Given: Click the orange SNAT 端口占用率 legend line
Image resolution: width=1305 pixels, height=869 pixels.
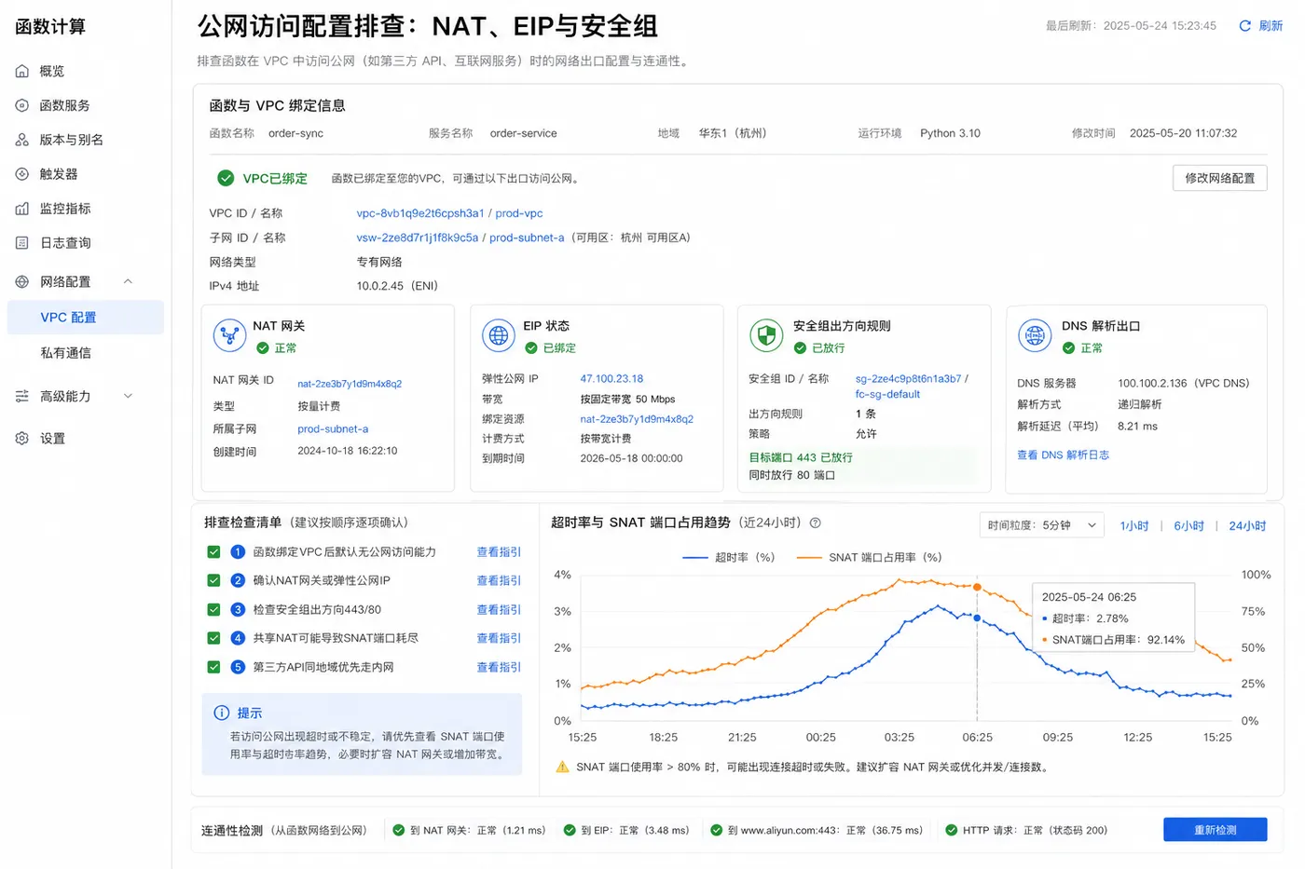Looking at the screenshot, I should [x=809, y=557].
